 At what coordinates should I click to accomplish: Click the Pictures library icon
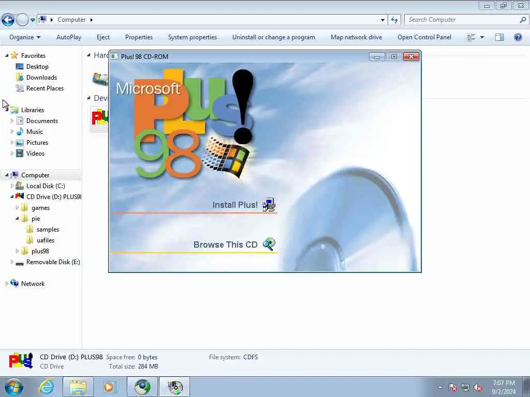click(x=20, y=143)
